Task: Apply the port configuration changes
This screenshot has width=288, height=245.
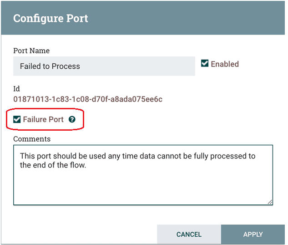Action: click(x=253, y=235)
